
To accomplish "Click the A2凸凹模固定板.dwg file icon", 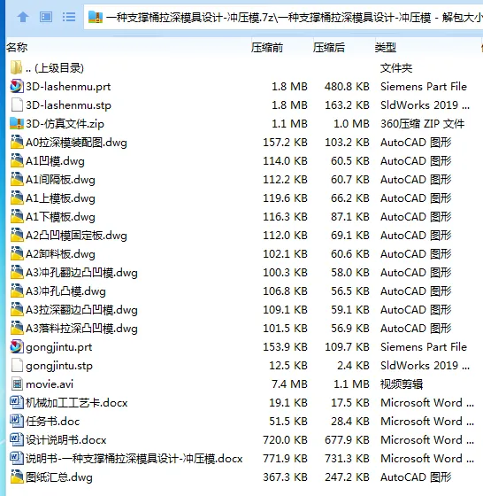I will coord(17,235).
